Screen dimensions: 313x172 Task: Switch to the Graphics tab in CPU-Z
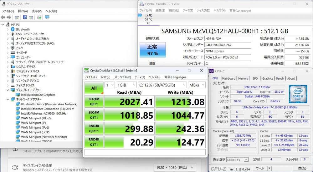click(268, 78)
